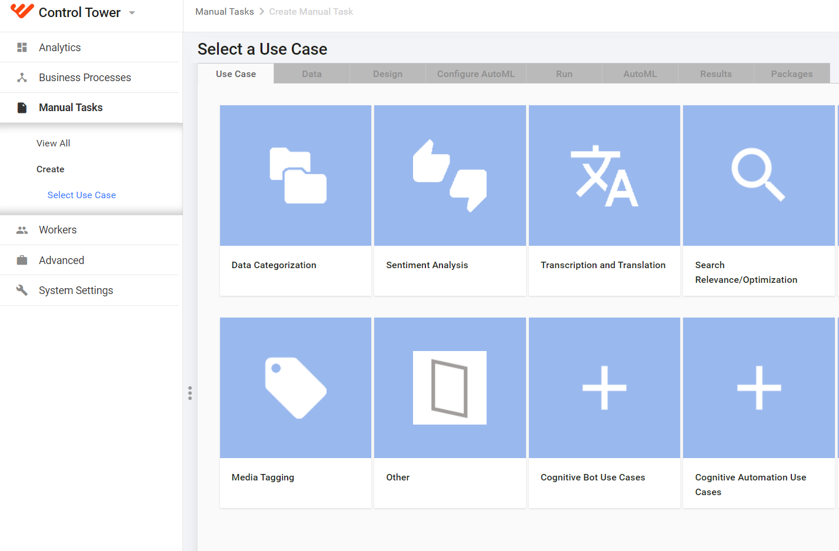This screenshot has height=551, width=839.
Task: Select the Search Relevance/Optimization label
Action: point(746,272)
